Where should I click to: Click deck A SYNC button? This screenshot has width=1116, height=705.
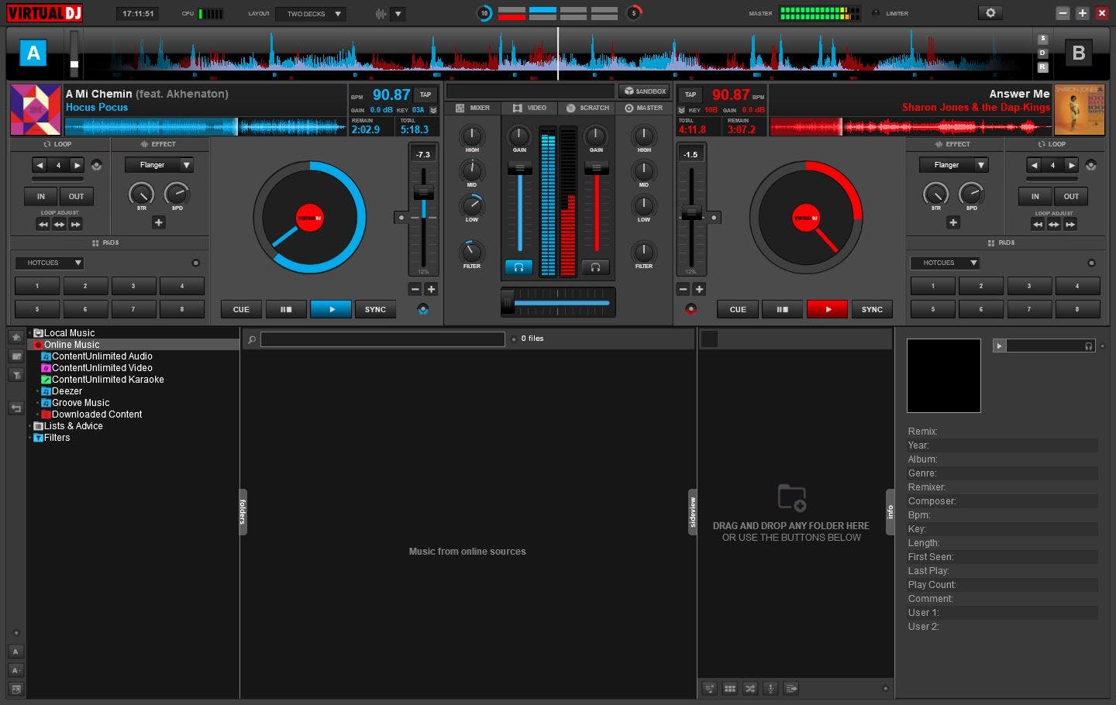[375, 310]
